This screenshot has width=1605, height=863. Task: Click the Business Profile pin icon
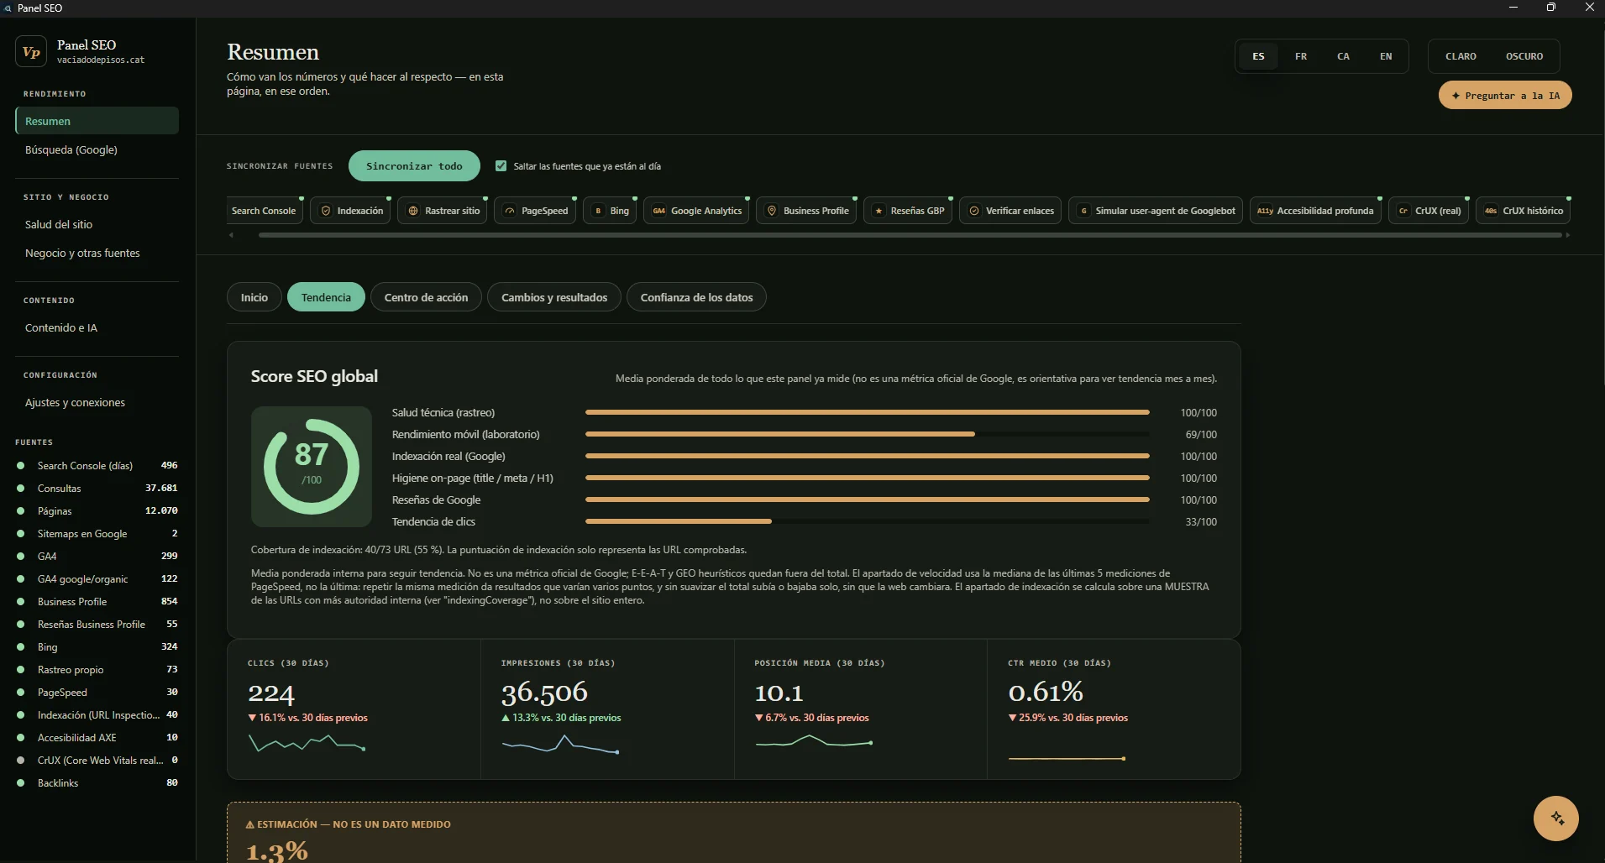pos(772,211)
